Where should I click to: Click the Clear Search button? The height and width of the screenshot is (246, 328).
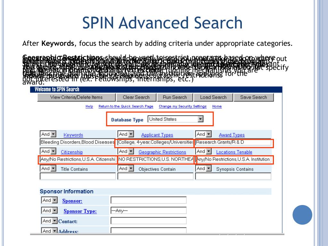[136, 97]
